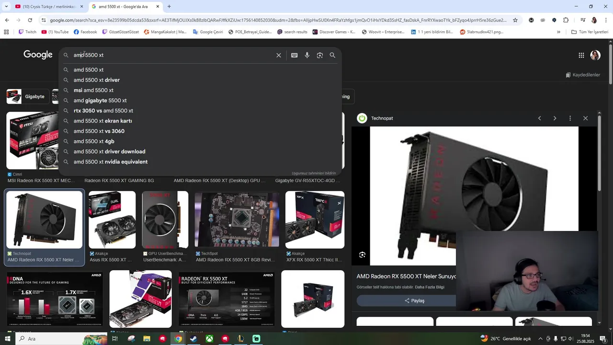Open Windows Task View

[115, 339]
